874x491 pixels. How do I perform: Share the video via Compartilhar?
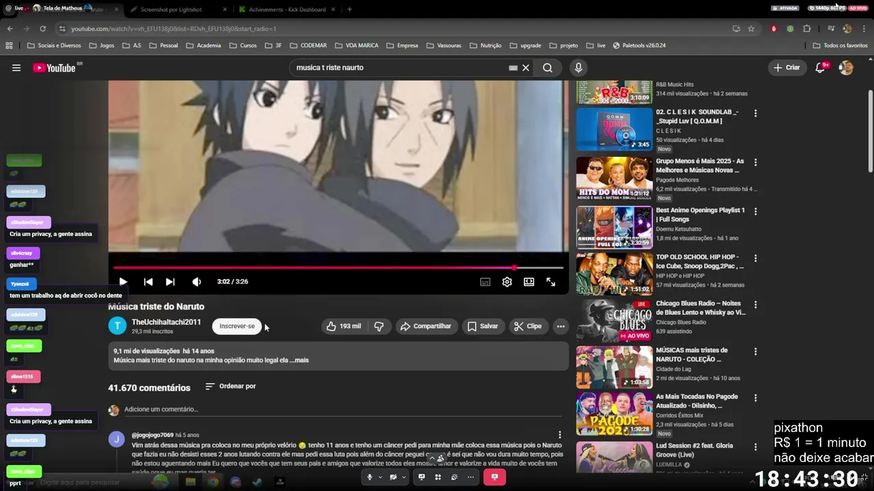click(425, 326)
